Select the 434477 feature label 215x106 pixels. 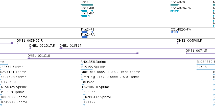click(89, 102)
